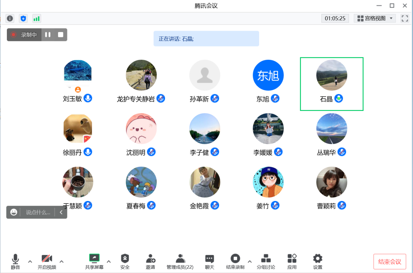Open the 管理成员(22) panel

coord(180,261)
